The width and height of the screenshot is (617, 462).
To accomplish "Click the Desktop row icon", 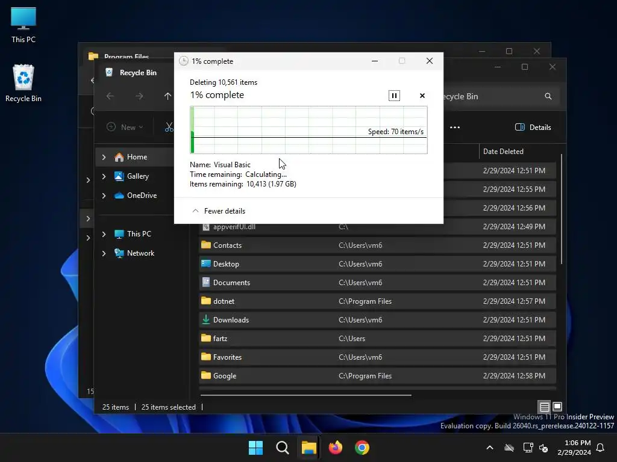I will coord(206,263).
